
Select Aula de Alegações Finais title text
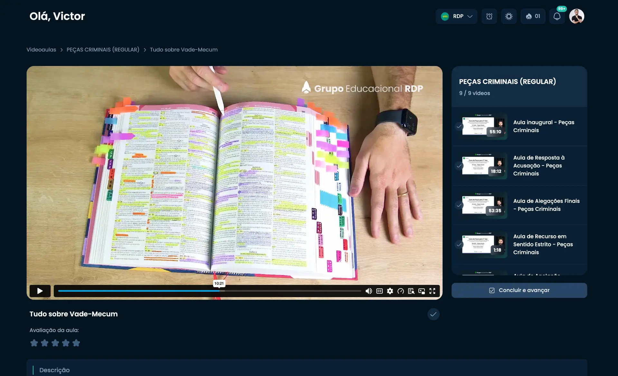[546, 205]
